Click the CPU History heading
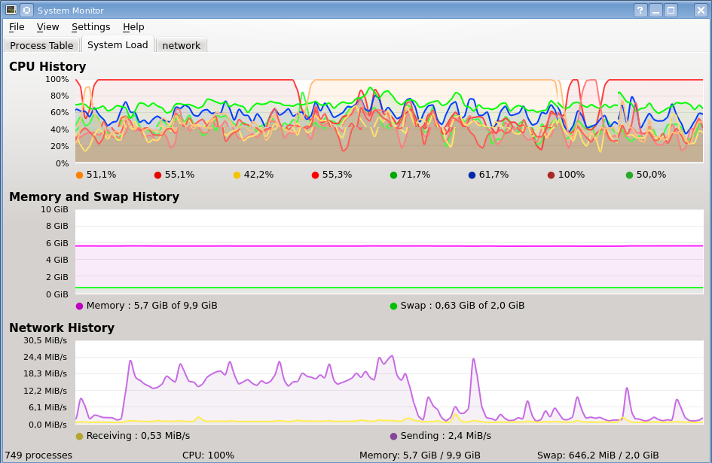This screenshot has height=463, width=712. click(x=47, y=66)
